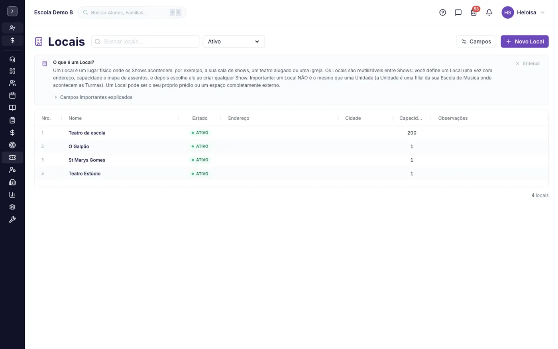Open the building sidebar icon
The height and width of the screenshot is (349, 558).
click(x=12, y=182)
